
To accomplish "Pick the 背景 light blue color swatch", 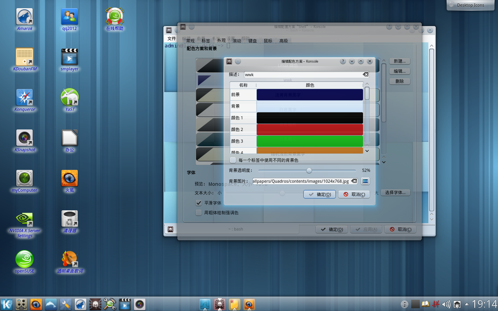I will point(310,106).
